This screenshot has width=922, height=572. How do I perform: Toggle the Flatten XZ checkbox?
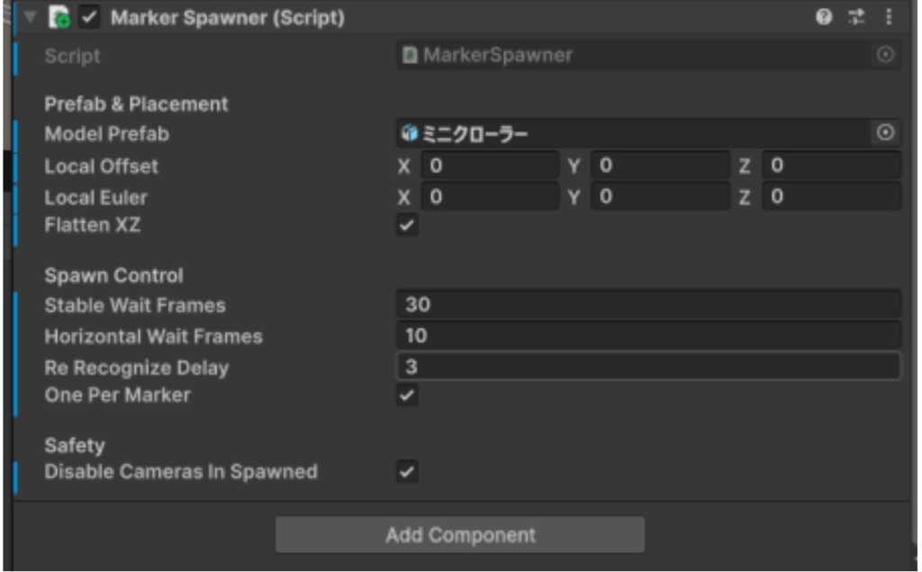click(408, 225)
